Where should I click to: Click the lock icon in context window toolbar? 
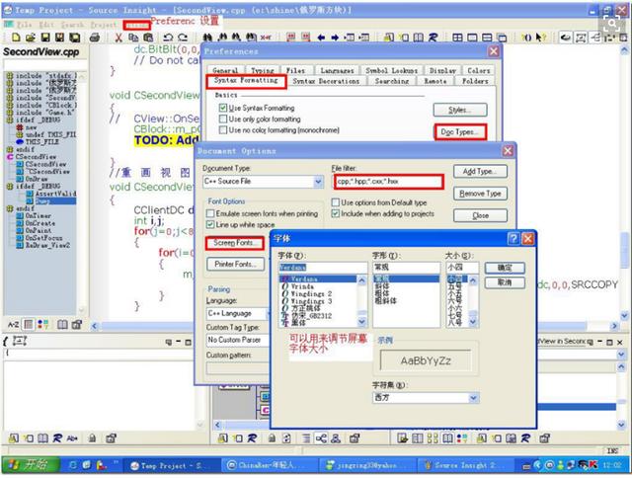click(x=92, y=438)
